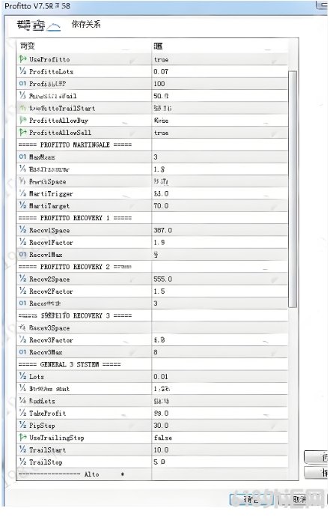Image resolution: width=330 pixels, height=517 pixels.
Task: Select the Alto separator row
Action: (72, 474)
